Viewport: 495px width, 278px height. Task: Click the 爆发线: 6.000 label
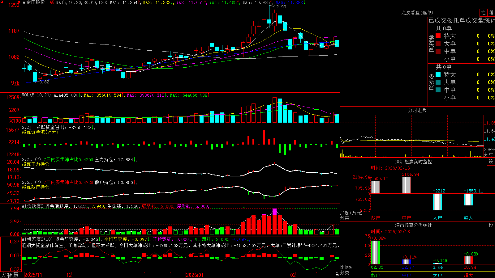[192, 206]
